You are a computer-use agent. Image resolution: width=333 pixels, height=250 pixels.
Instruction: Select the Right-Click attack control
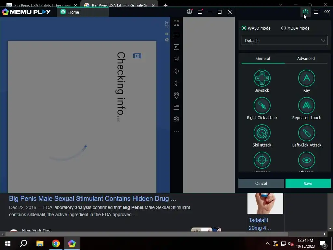coord(262,106)
